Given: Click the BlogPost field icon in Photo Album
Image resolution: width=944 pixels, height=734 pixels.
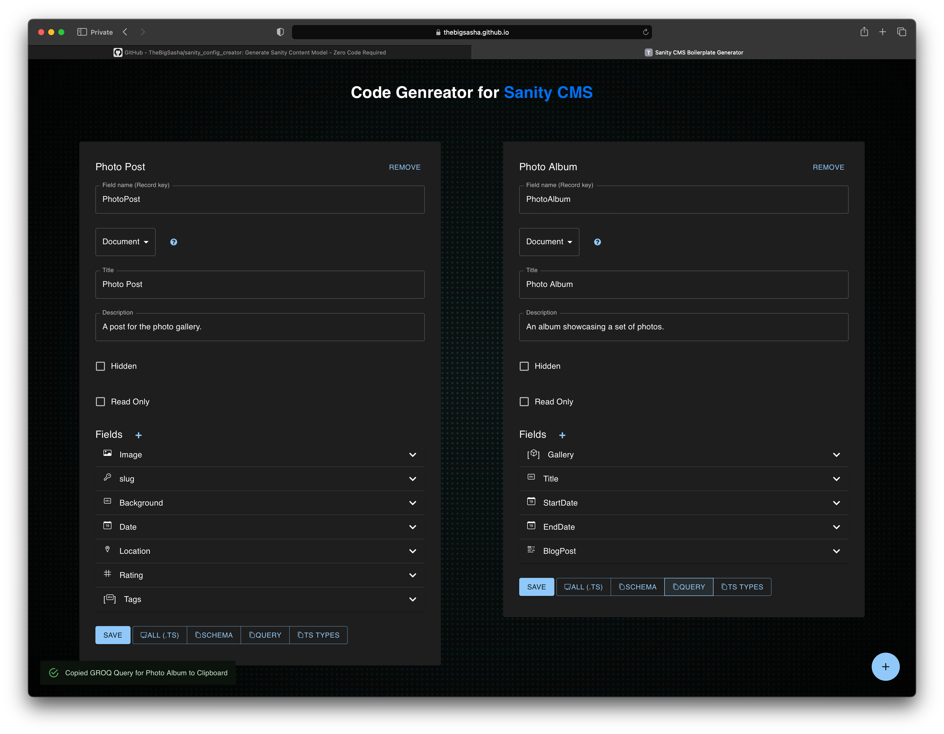Looking at the screenshot, I should pos(531,549).
